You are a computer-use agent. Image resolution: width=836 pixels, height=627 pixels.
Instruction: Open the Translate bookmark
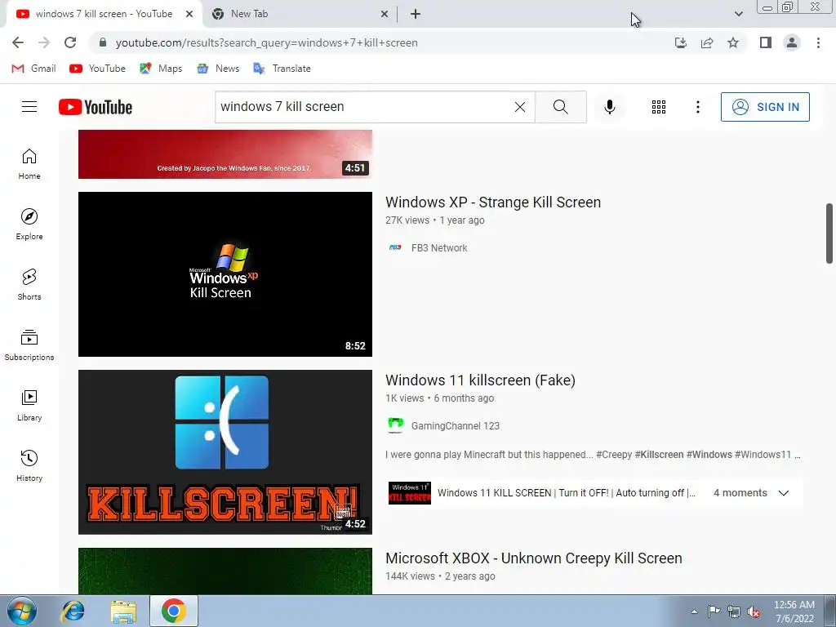point(282,69)
